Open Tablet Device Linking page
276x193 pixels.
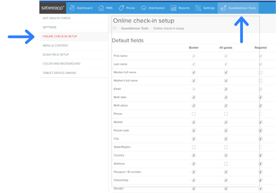click(x=59, y=73)
